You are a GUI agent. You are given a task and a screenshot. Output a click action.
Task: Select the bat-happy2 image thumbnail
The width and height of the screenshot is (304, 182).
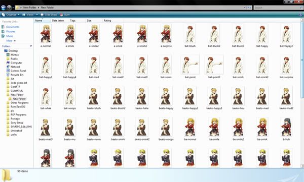pyautogui.click(x=286, y=34)
